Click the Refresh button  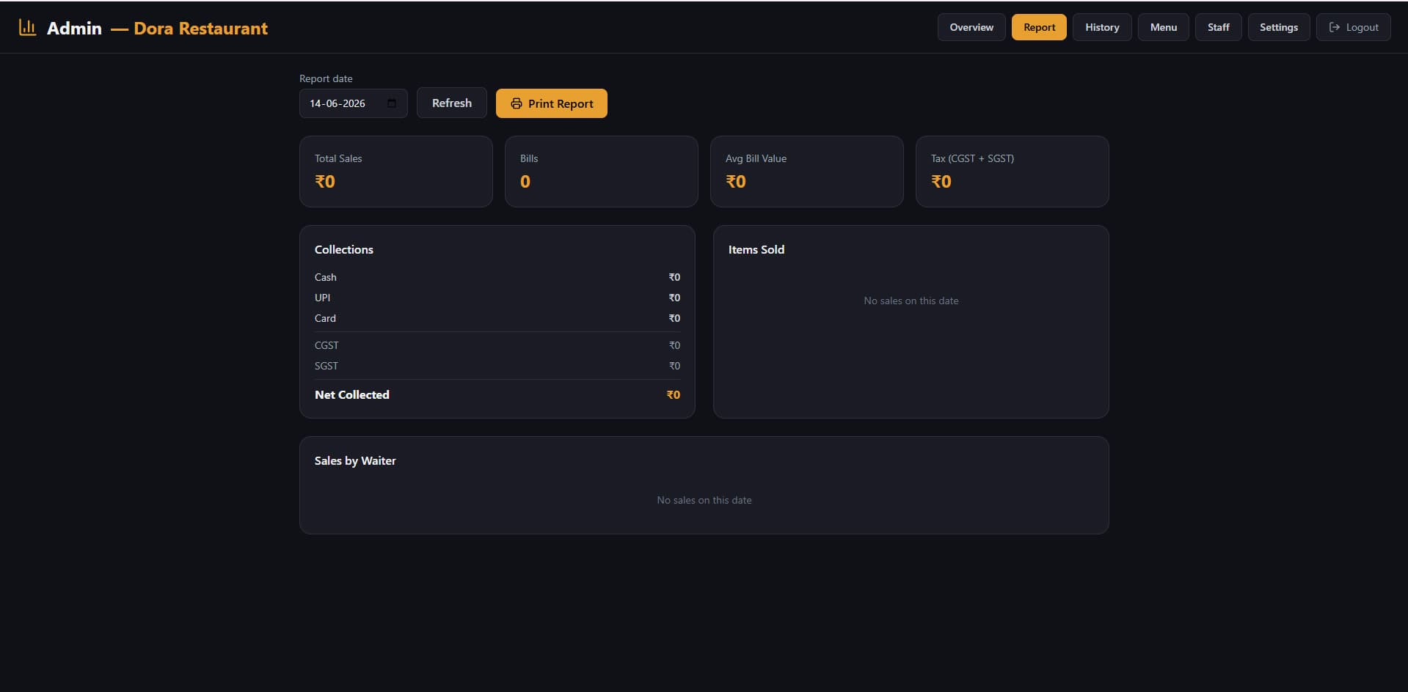451,103
